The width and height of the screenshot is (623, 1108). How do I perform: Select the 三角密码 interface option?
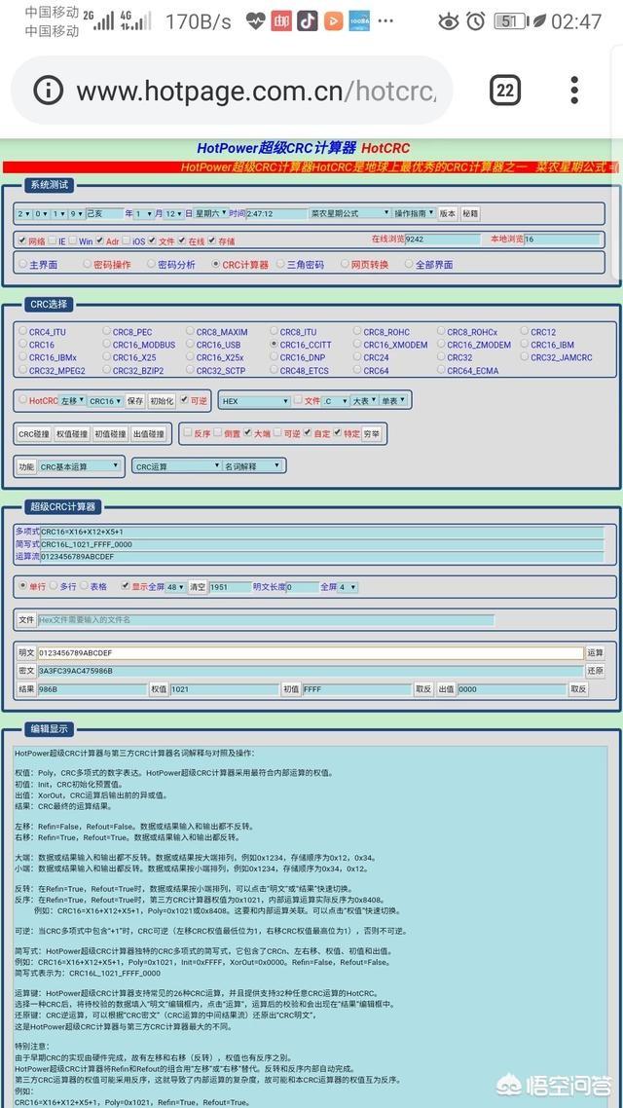coord(280,264)
